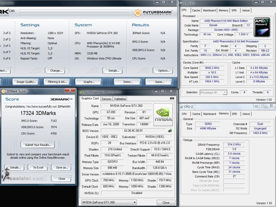The height and width of the screenshot is (207, 276).
Task: Close the 3DMark Score dialog with Close button
Action: tap(62, 179)
